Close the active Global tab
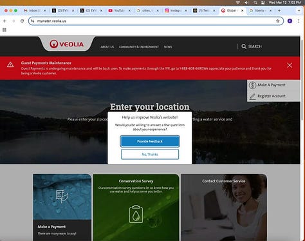This screenshot has width=305, height=241. (x=242, y=10)
